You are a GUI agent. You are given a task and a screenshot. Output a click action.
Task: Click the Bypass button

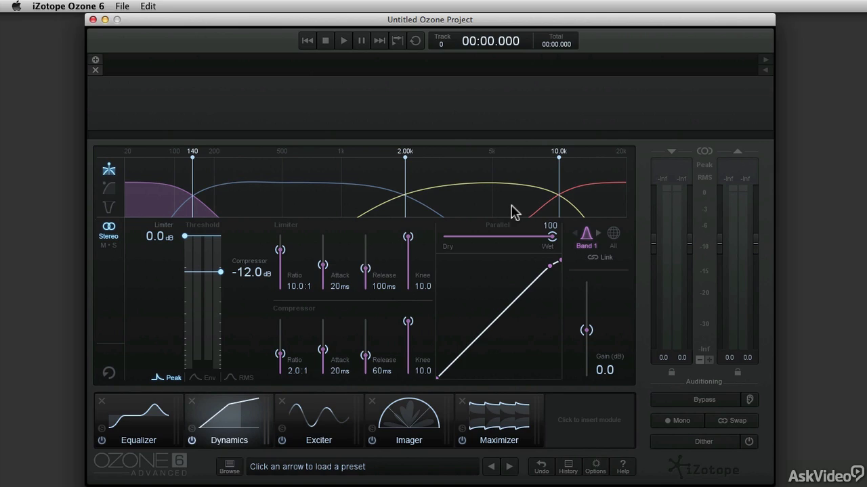pos(696,400)
